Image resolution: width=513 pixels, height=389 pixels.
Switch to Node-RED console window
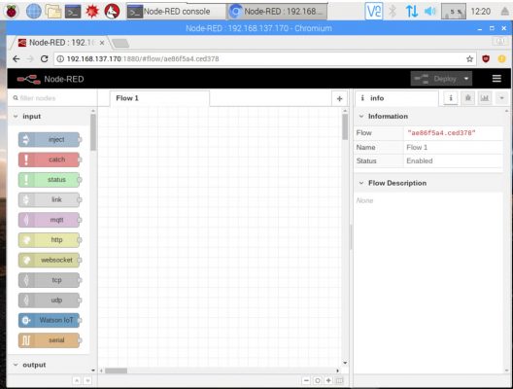click(176, 12)
